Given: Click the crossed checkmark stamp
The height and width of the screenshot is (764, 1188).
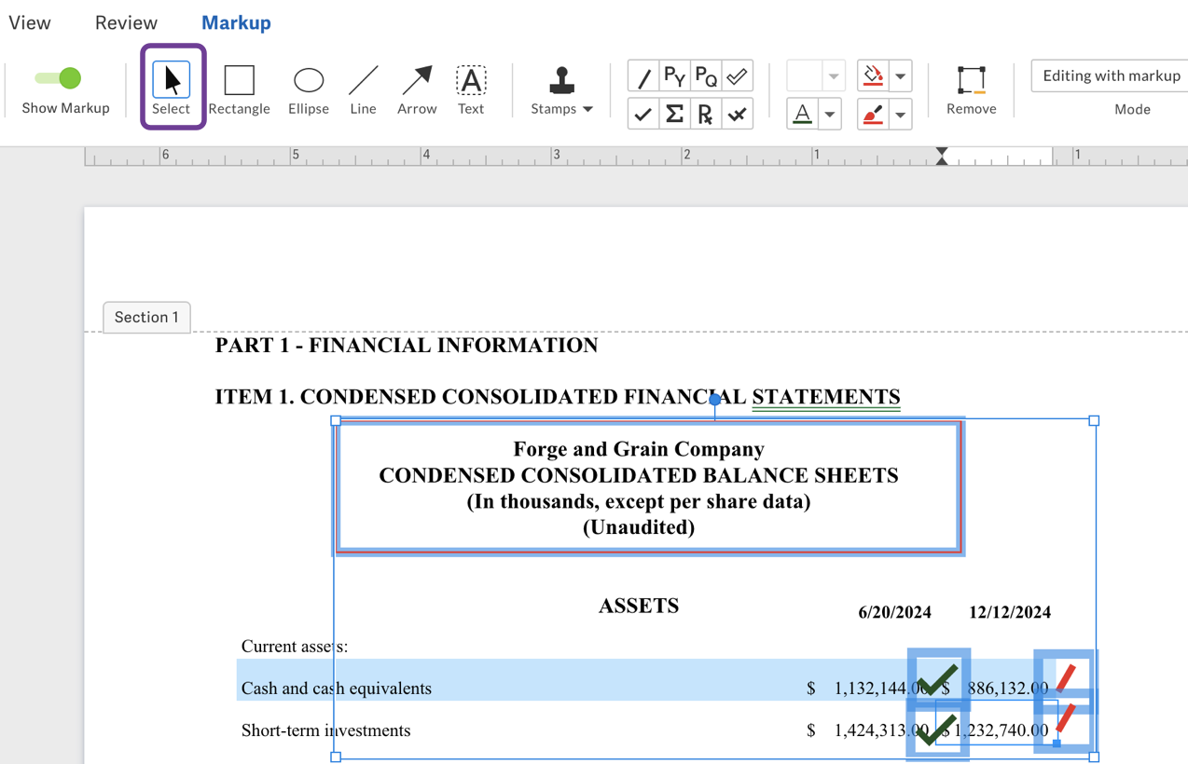Looking at the screenshot, I should pos(738,115).
